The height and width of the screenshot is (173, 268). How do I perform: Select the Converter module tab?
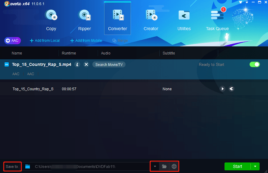(118, 19)
